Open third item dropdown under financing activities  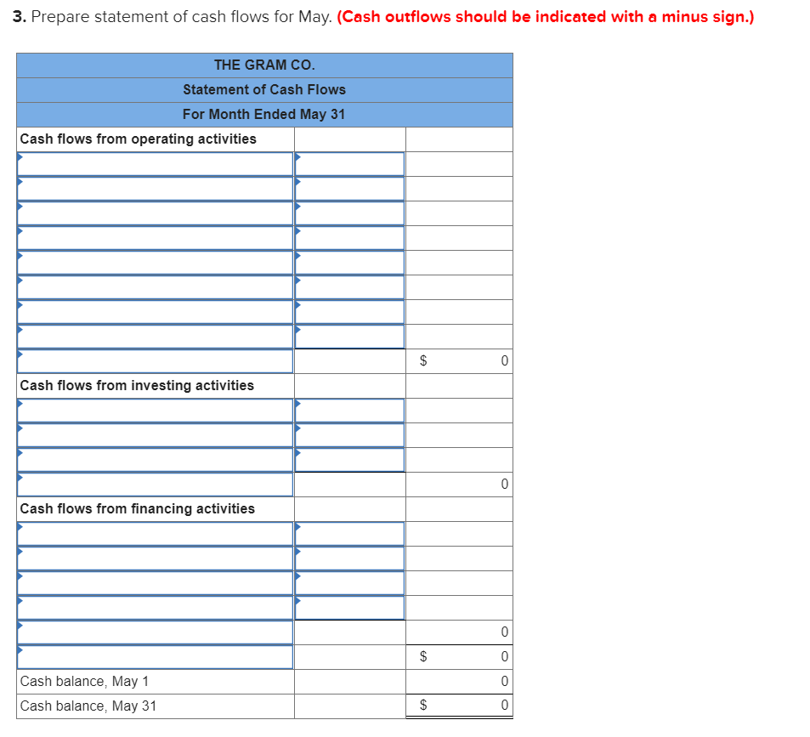[x=155, y=583]
